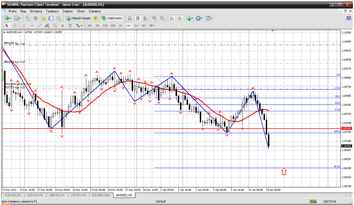Select the Crosshair tool

click(x=15, y=25)
